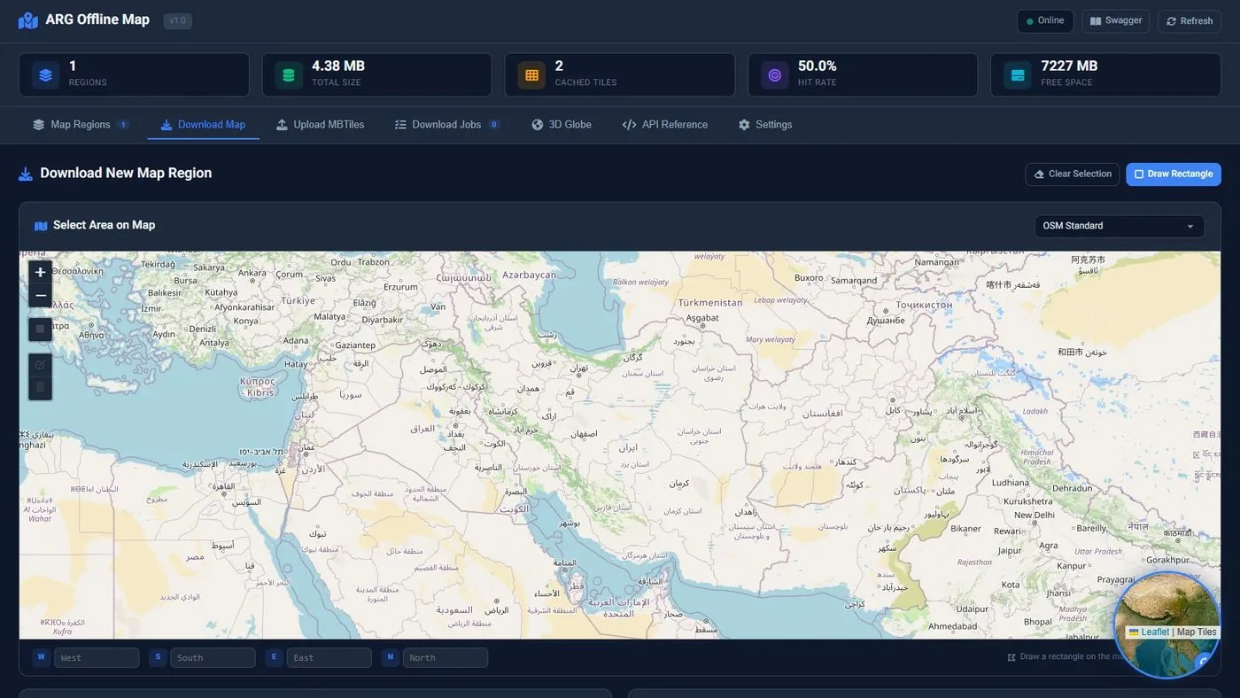Screen dimensions: 1240x698
Task: Focus the North coordinate input field
Action: 446,658
